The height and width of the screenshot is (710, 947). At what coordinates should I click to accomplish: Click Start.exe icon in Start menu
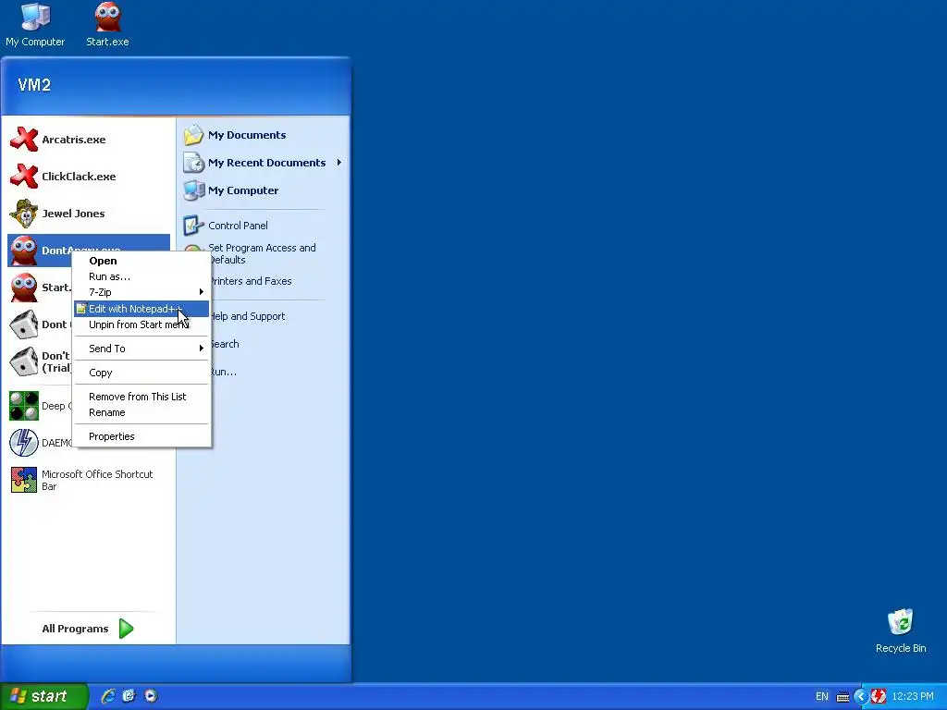point(24,288)
